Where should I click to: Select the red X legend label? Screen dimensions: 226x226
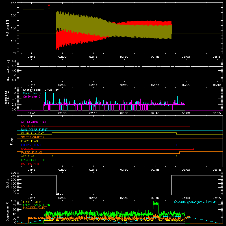point(49,5)
